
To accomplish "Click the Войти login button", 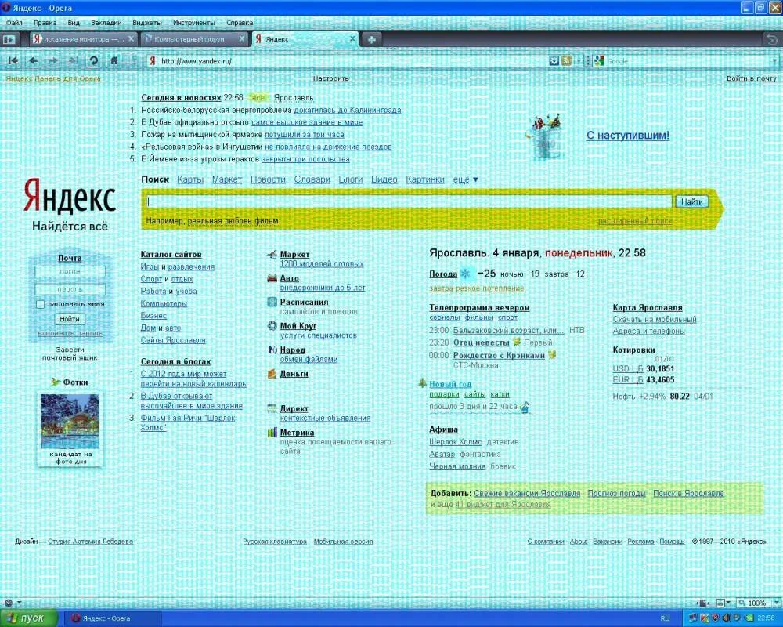I will point(70,318).
